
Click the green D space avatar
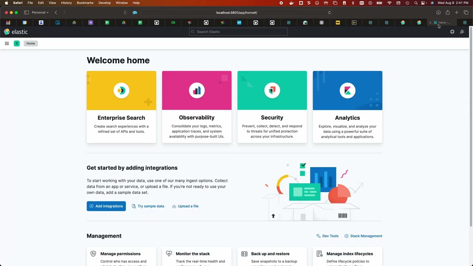(17, 44)
